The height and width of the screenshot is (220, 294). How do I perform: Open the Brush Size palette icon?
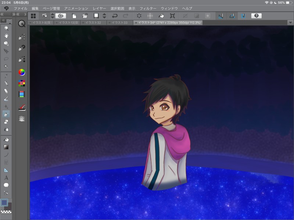coord(22,59)
